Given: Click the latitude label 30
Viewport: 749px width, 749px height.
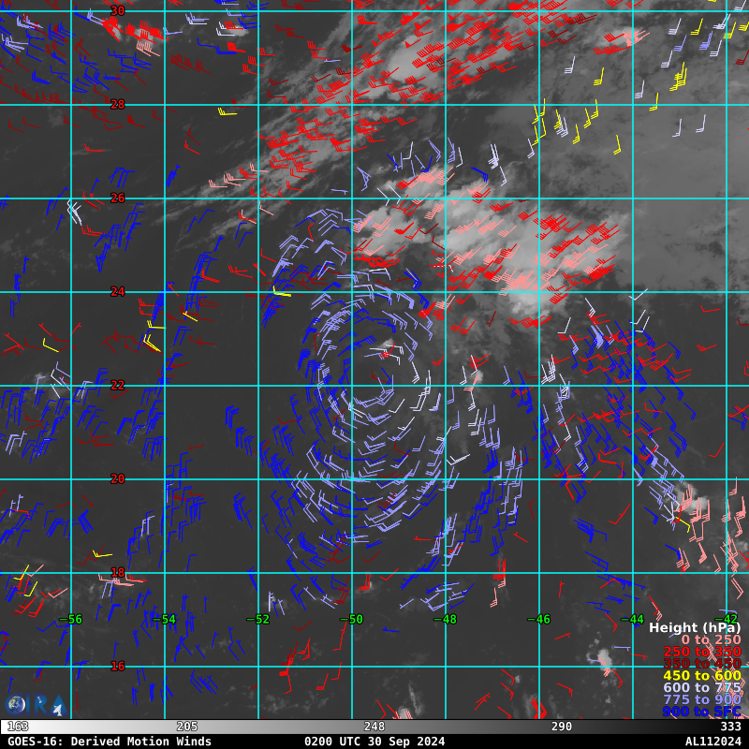Looking at the screenshot, I should point(118,10).
